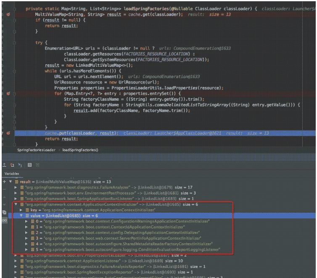This screenshot has height=278, width=317.
Task: Click 'UrlResource resource = new UrlResource(url);' line
Action: click(106, 82)
